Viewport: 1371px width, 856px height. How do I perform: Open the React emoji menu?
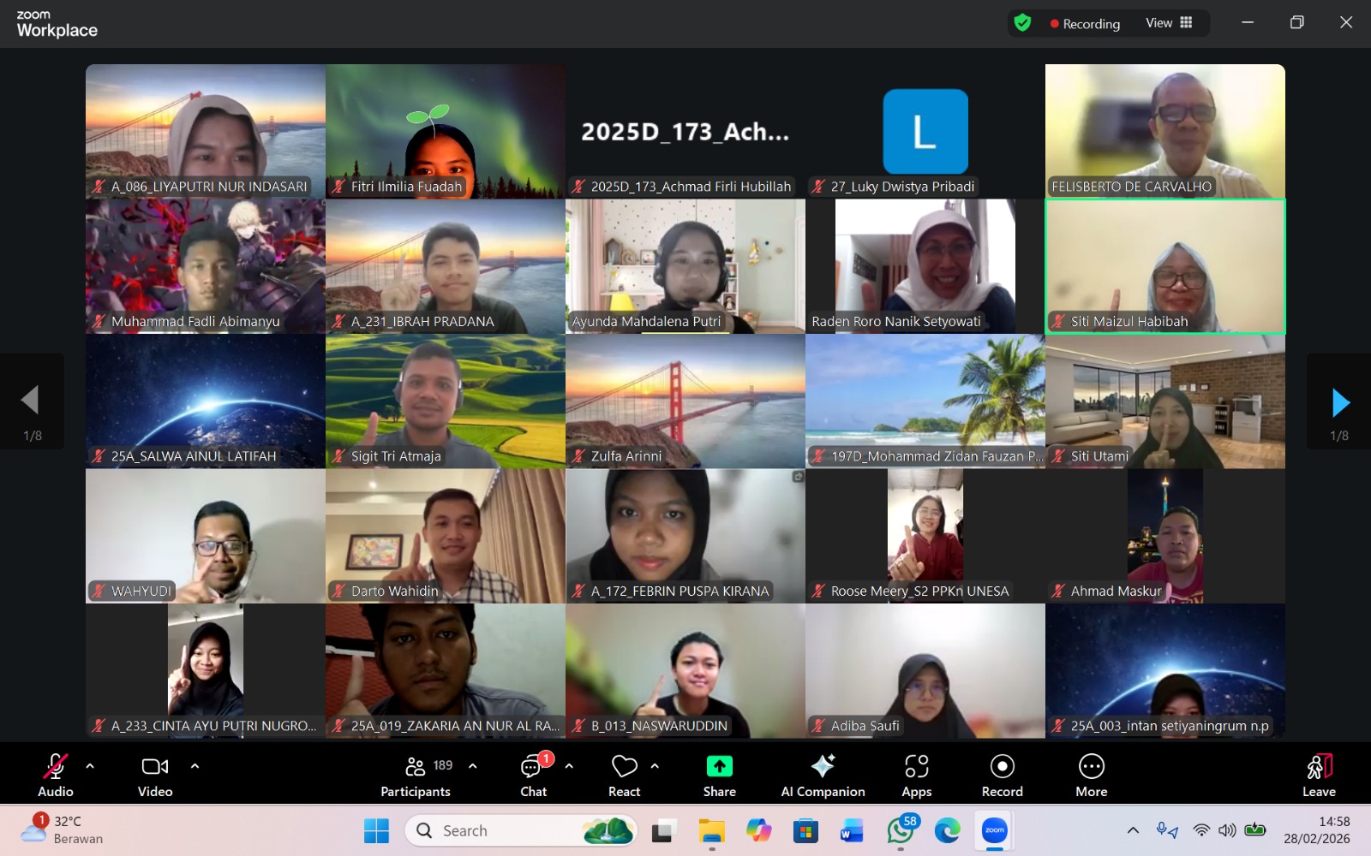tap(625, 775)
